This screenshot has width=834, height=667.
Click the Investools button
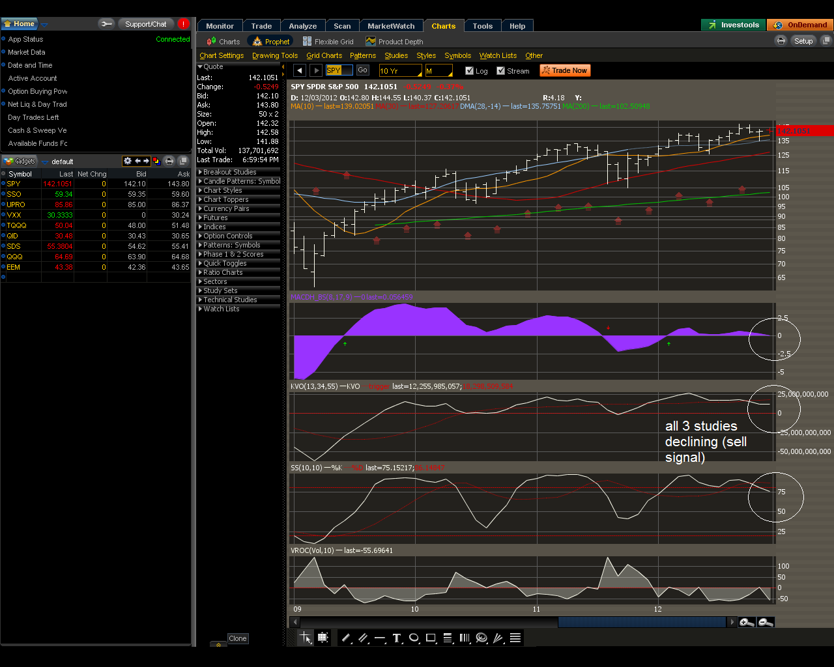[734, 25]
